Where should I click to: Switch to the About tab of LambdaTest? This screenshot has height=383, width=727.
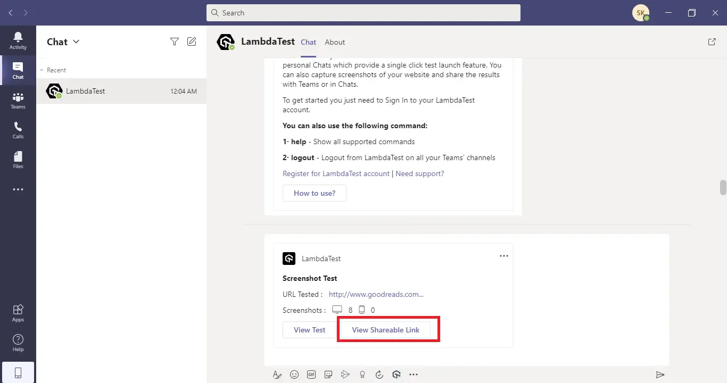335,42
